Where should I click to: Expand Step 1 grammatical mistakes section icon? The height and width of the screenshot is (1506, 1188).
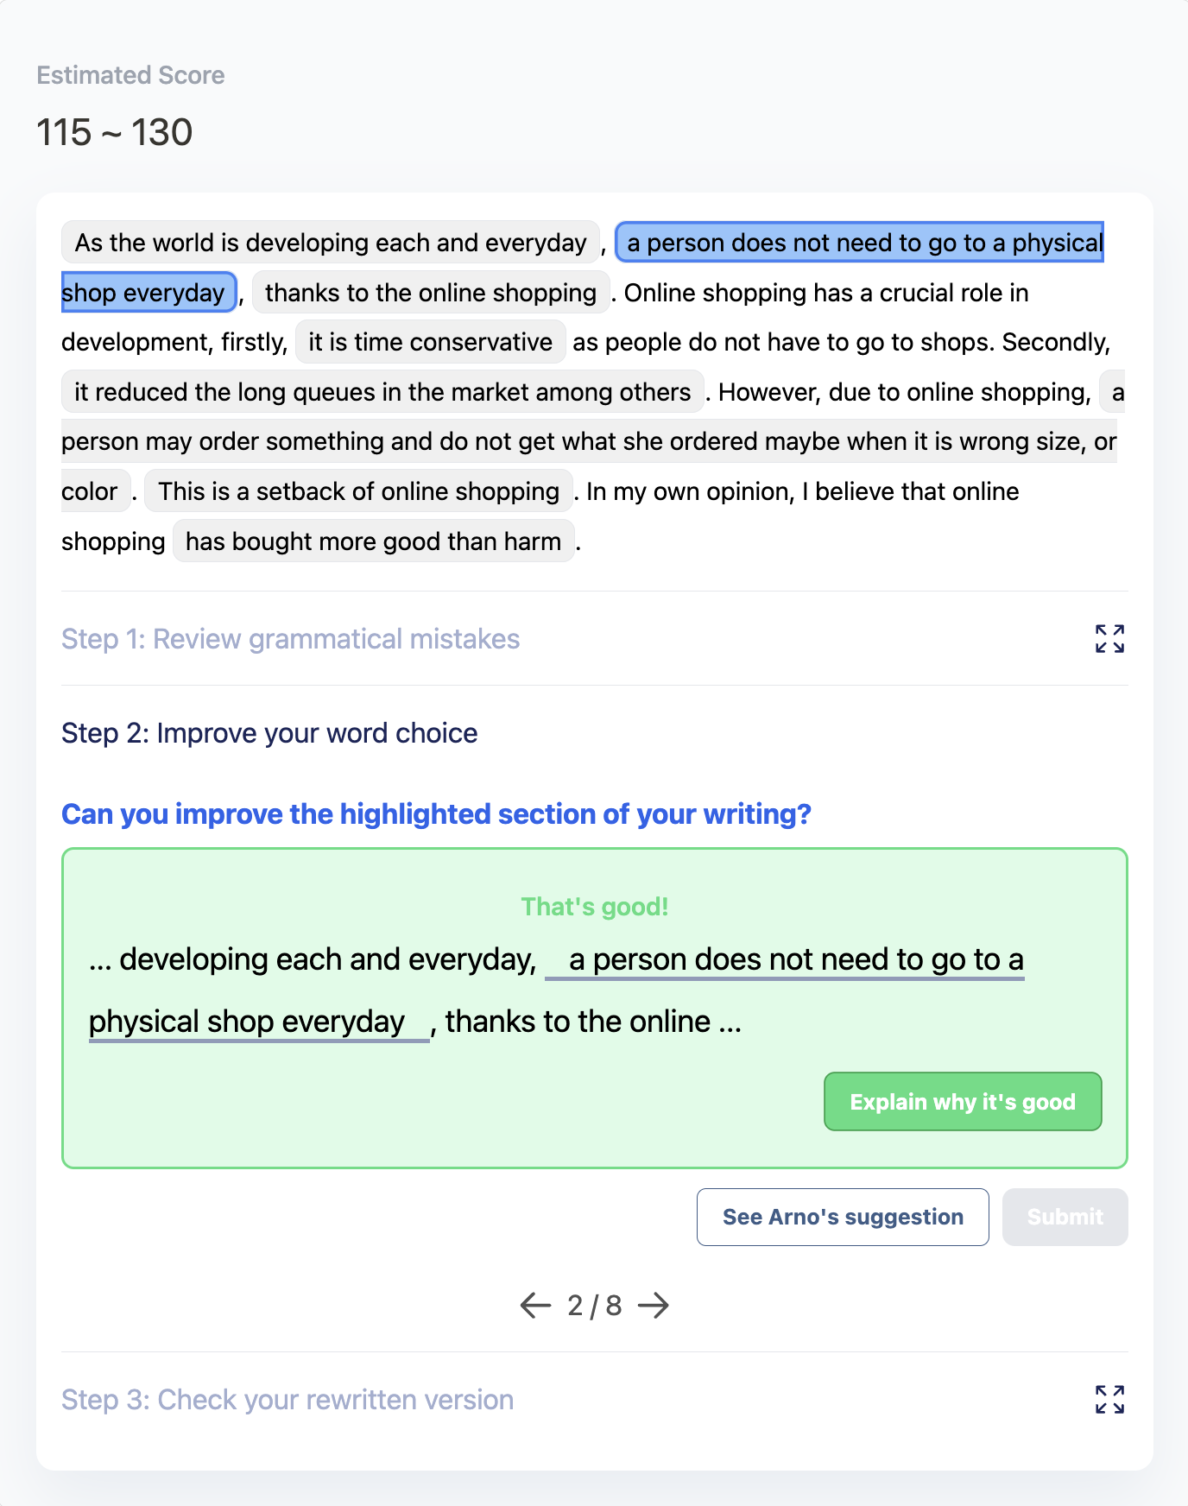pyautogui.click(x=1109, y=639)
